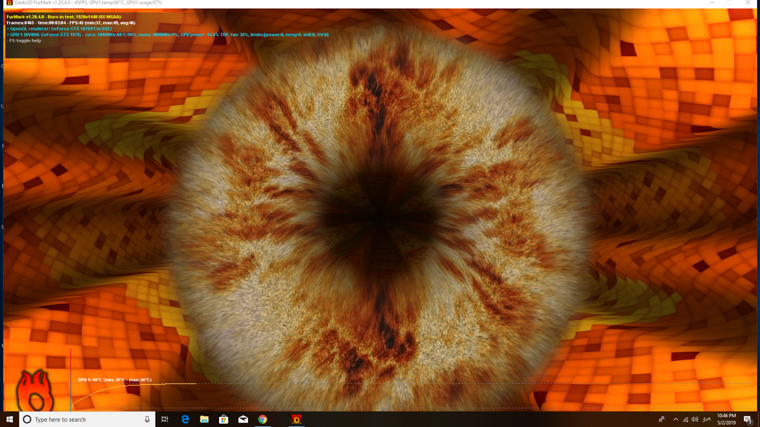Show hidden icons in the system tray
The height and width of the screenshot is (427, 760).
[675, 419]
